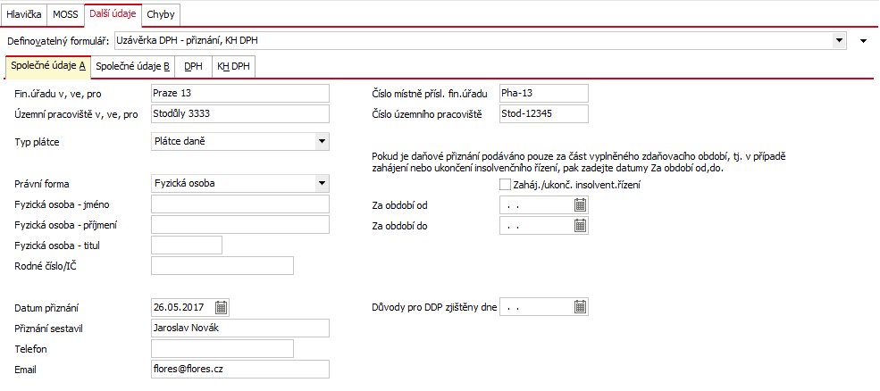
Task: Enable Zaháj./ukonč. insolvent.řízení checkbox
Action: tap(505, 184)
